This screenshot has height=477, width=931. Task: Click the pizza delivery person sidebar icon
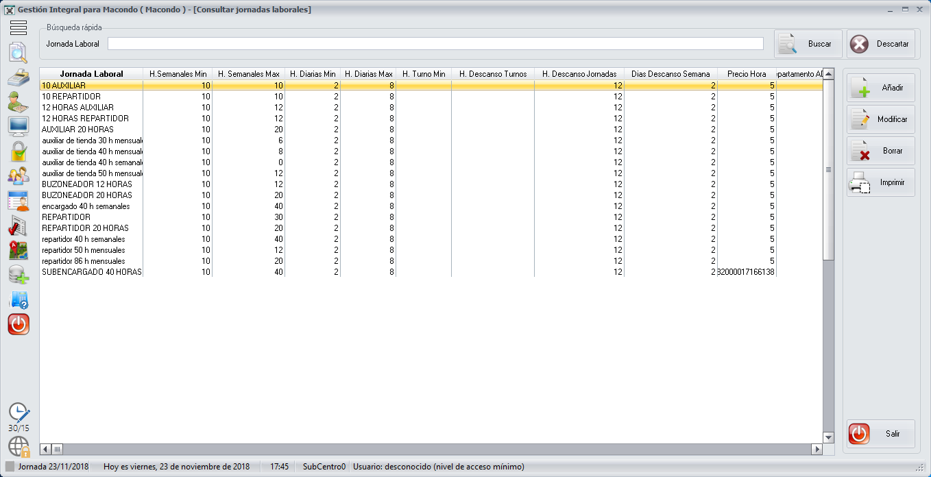pos(19,102)
